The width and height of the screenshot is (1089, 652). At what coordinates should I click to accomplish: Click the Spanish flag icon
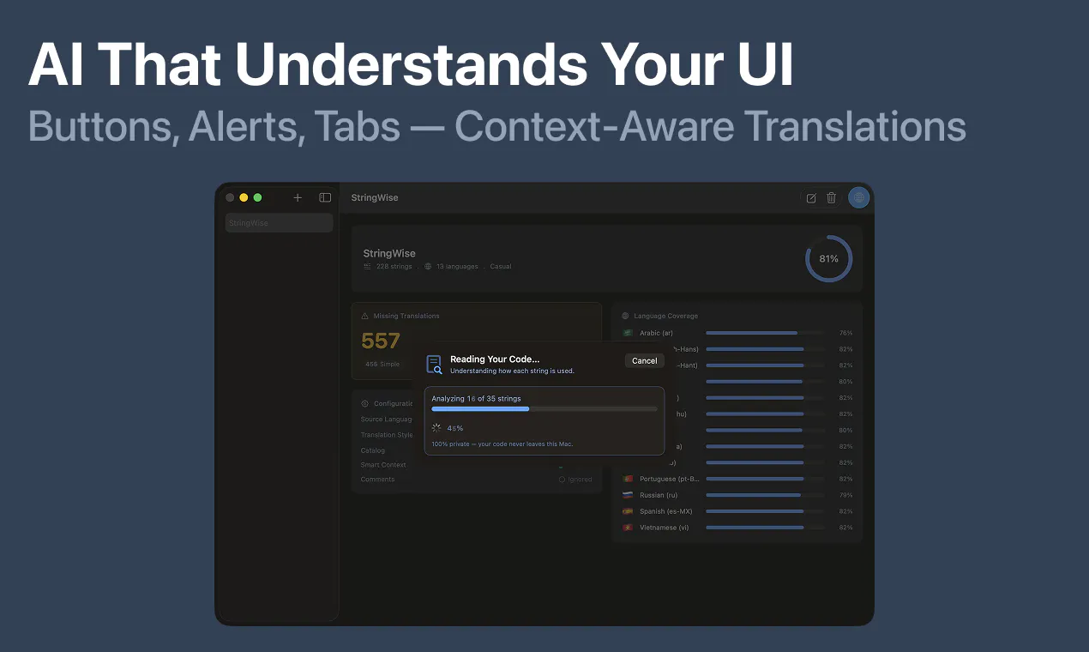click(628, 511)
